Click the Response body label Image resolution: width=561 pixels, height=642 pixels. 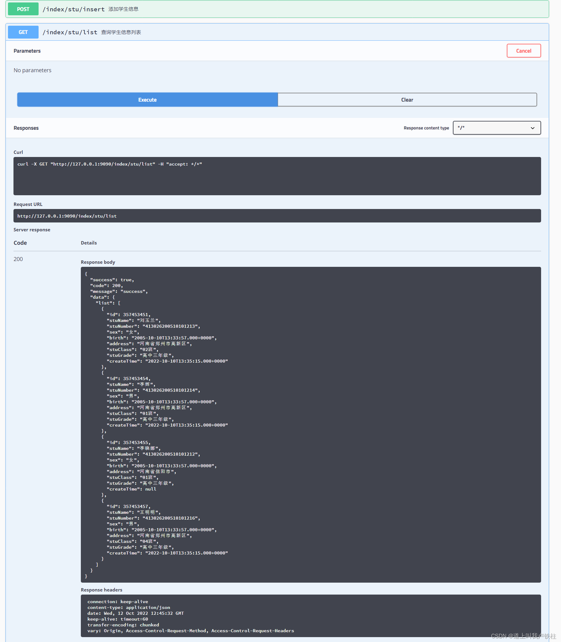click(98, 262)
